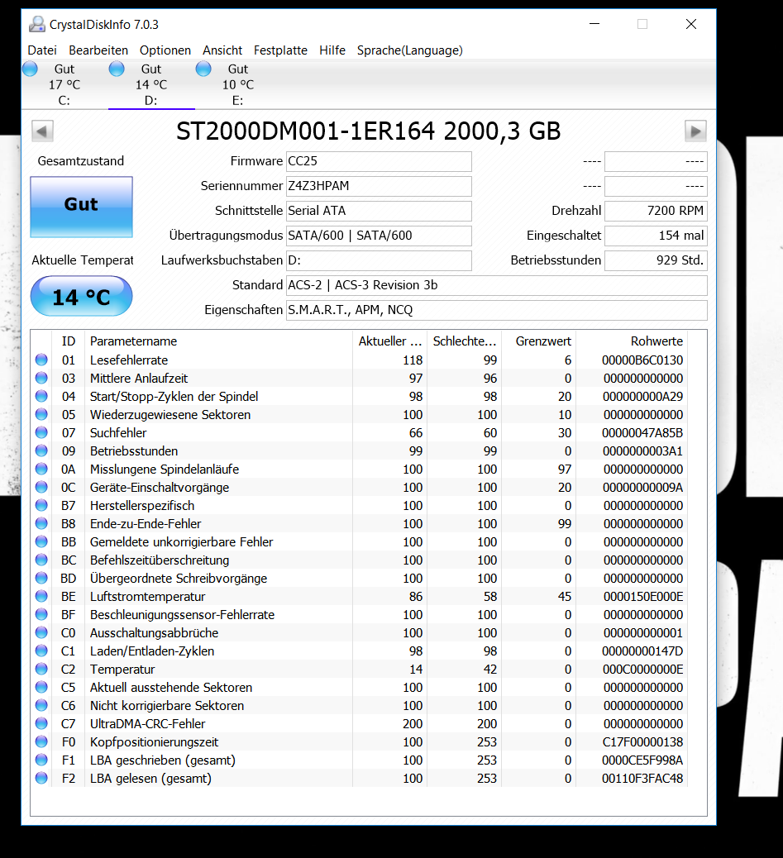Viewport: 783px width, 858px height.
Task: Click the blue status orb for drive E:
Action: 203,69
